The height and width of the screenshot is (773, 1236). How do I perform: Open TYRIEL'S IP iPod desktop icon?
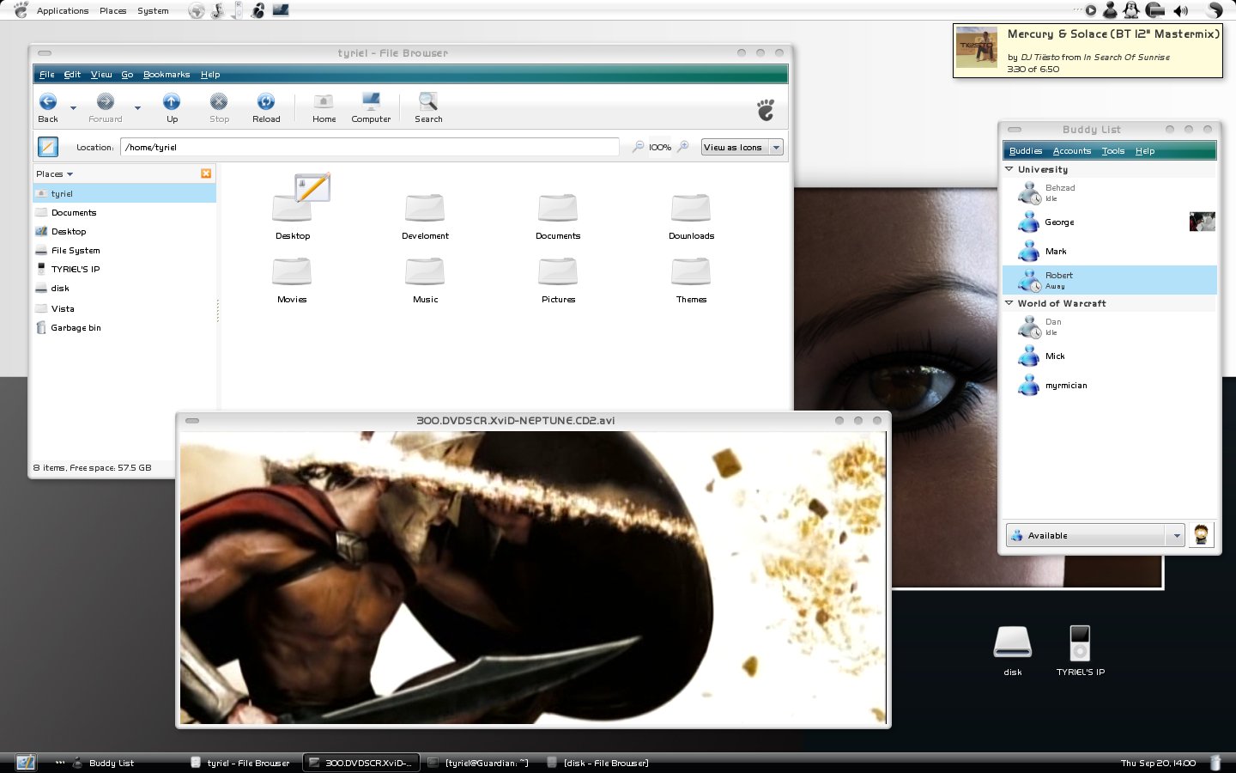[1081, 650]
